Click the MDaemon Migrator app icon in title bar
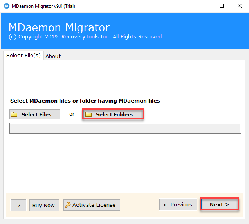This screenshot has height=224, width=249. [7, 6]
